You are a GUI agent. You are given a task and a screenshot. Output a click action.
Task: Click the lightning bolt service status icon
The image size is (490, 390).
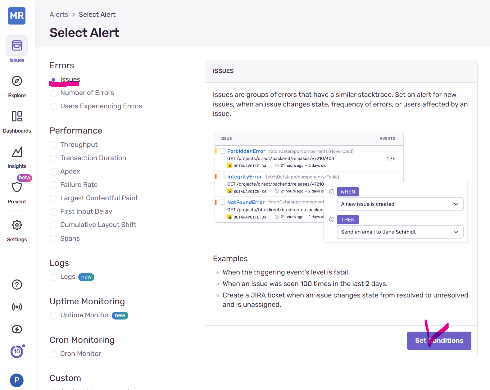(x=17, y=329)
